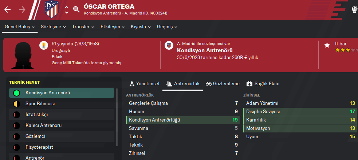Screen dimensions: 358x160
Task: Select Kaleci Antrenörü in Teknik Heyet list
Action: pos(43,126)
